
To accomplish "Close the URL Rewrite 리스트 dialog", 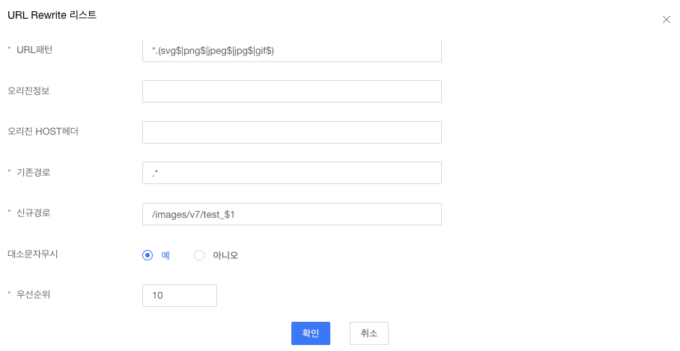I will tap(666, 19).
